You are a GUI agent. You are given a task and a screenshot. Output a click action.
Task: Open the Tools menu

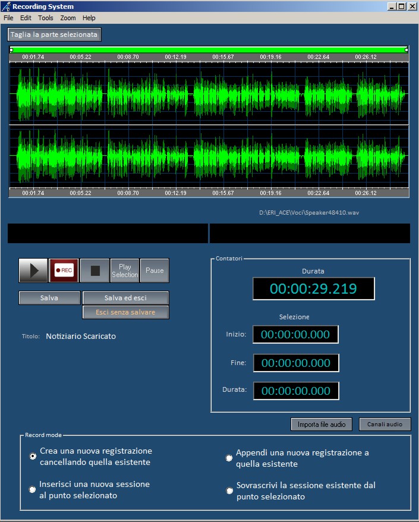pos(46,18)
